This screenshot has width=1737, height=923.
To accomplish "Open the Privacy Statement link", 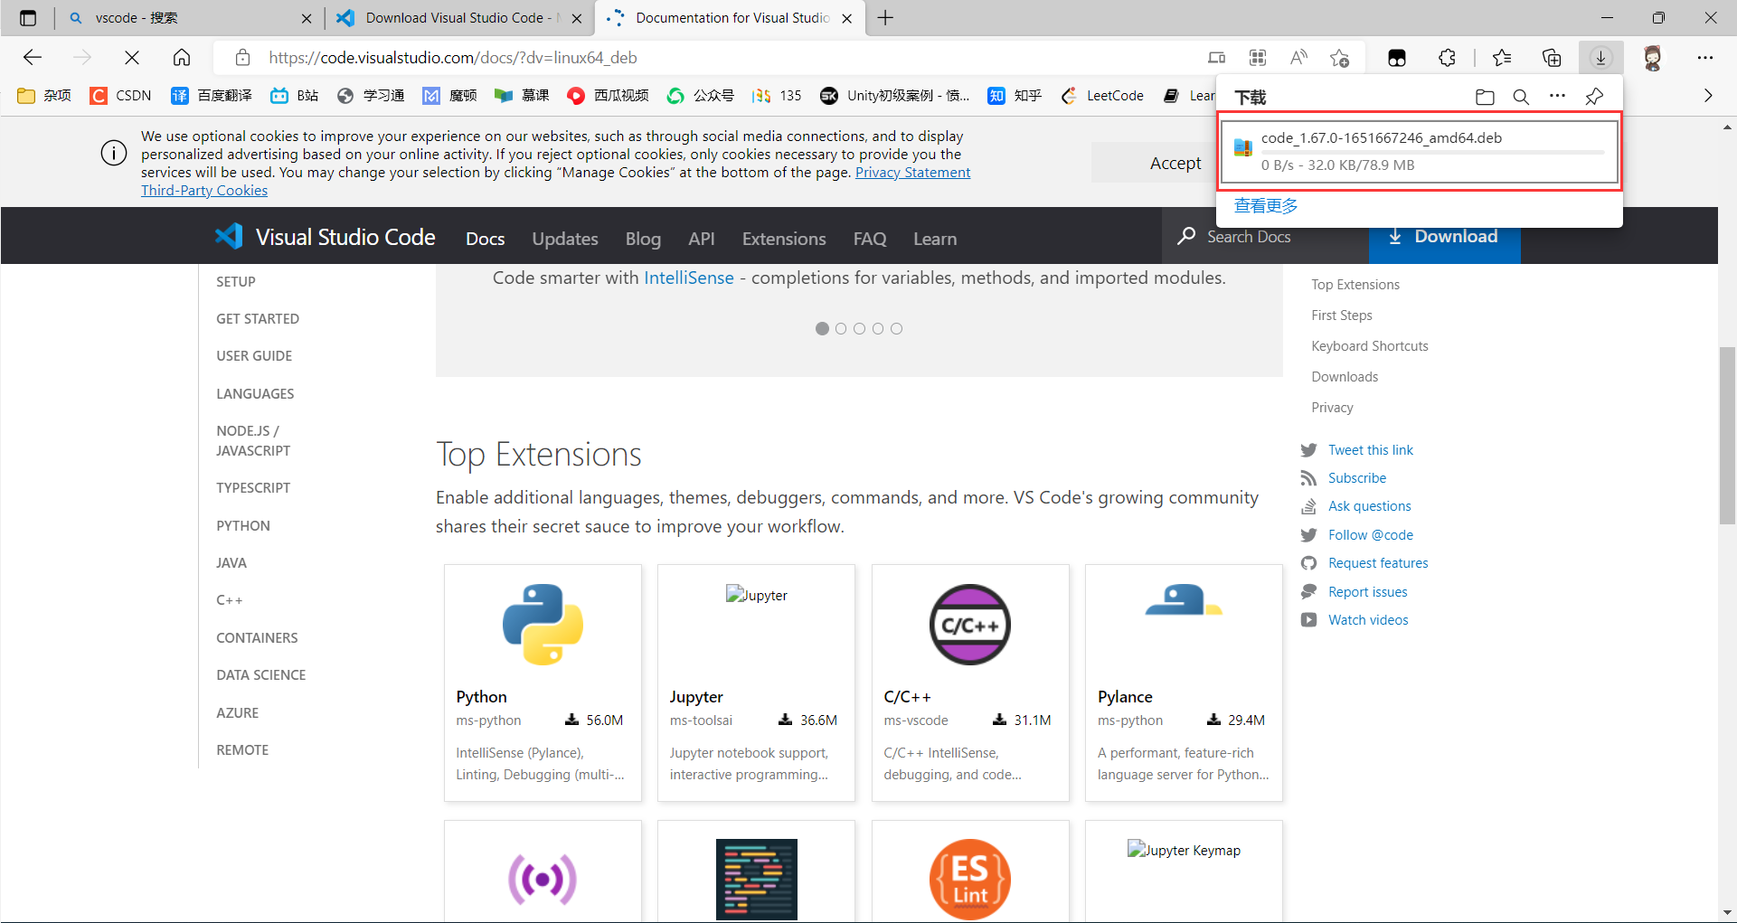I will pos(912,172).
